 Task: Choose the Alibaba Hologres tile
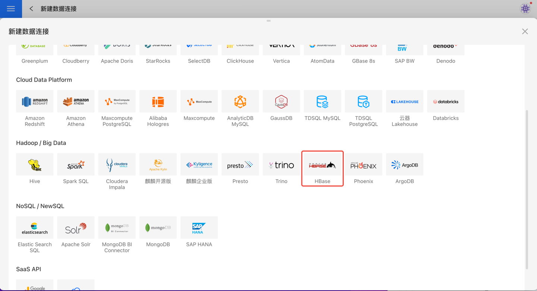click(158, 101)
